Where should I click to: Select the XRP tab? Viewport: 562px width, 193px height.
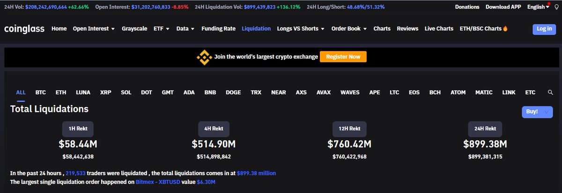coord(105,93)
